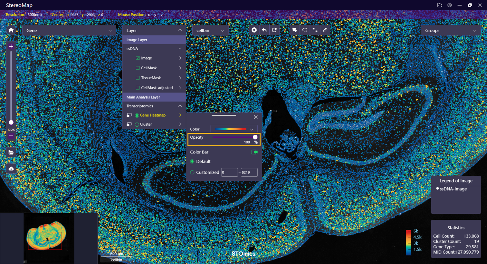487x264 pixels.
Task: Click the zoom in plus button
Action: tap(11, 46)
